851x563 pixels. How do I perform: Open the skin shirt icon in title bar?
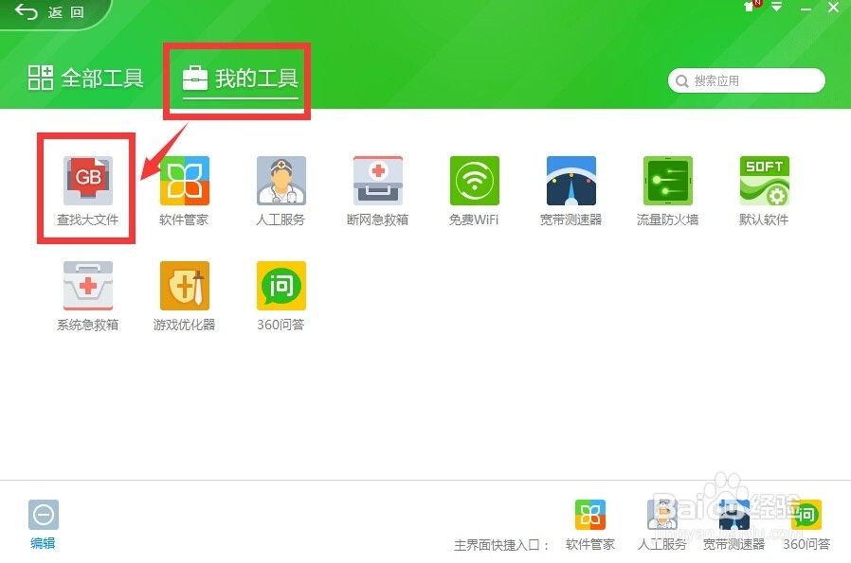coord(751,7)
